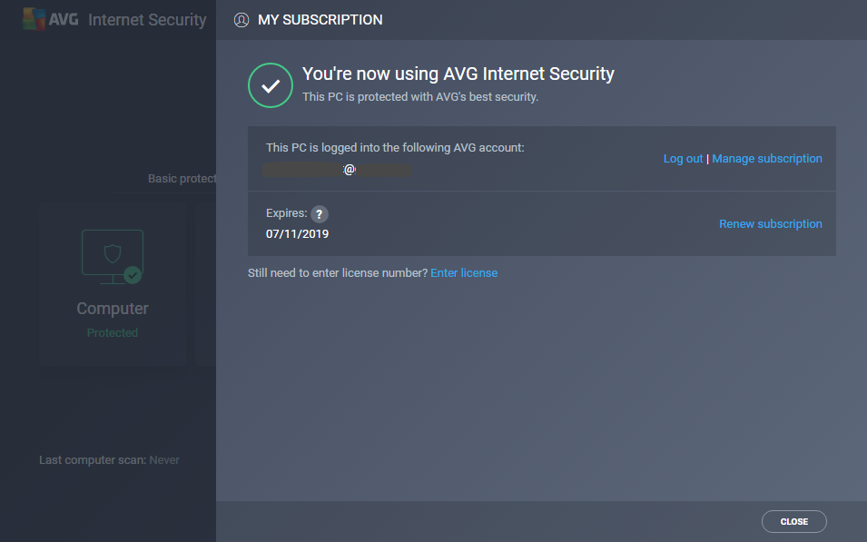This screenshot has width=867, height=542.
Task: Select the expiry date 07/11/2019
Action: click(297, 234)
